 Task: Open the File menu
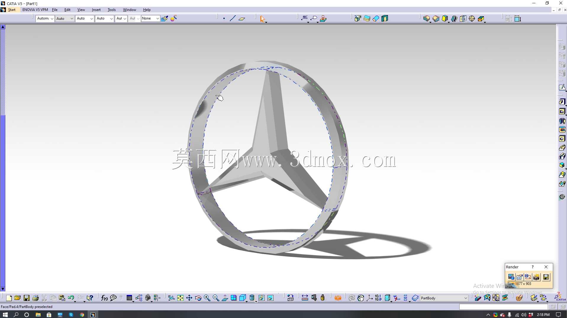click(x=55, y=10)
